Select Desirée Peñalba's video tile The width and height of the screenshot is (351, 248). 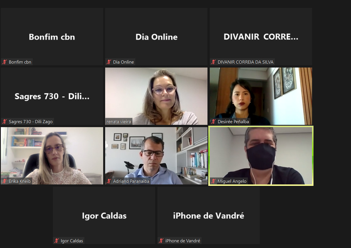point(261,96)
